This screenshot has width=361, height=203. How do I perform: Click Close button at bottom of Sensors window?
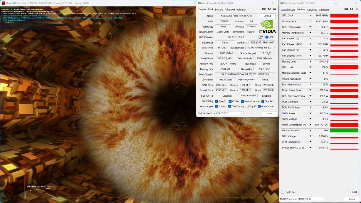point(352,199)
